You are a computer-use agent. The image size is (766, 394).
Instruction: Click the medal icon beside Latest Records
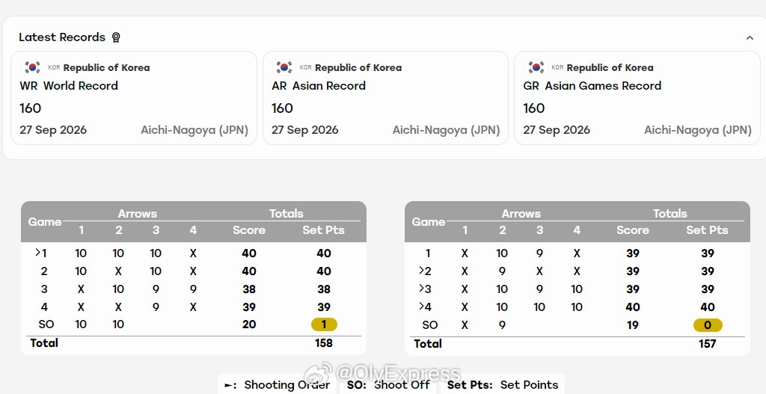click(x=116, y=37)
